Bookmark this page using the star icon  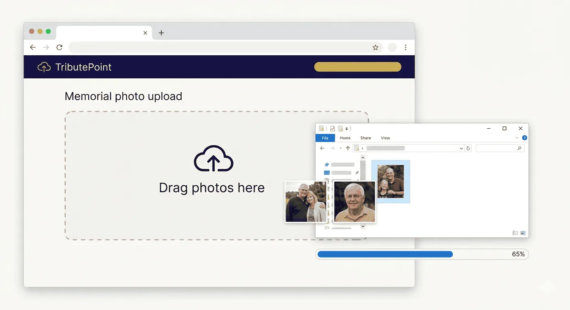375,47
